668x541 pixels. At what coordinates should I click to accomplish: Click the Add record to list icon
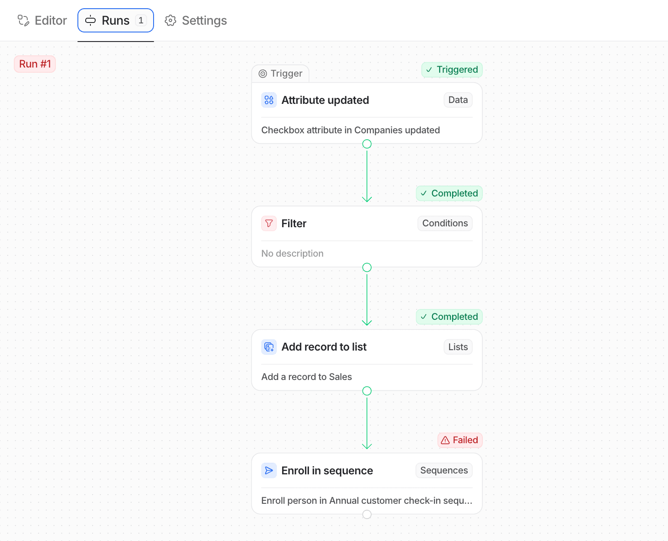[269, 347]
